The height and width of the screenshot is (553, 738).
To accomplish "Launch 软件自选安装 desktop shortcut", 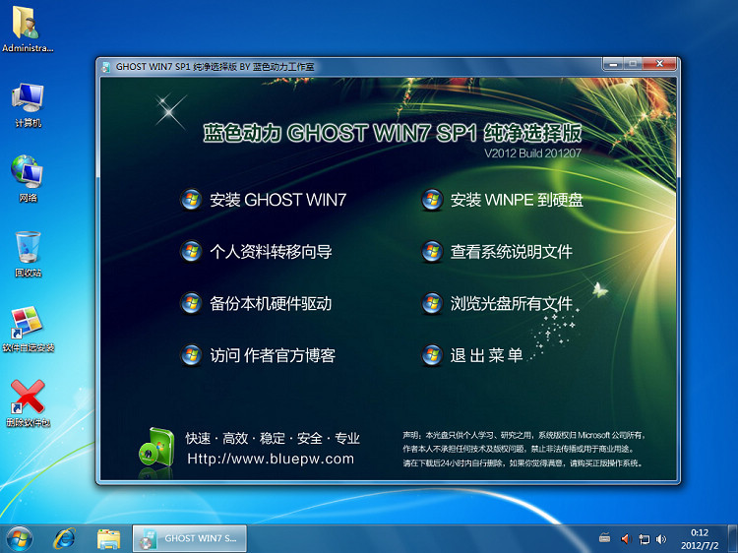I will [28, 327].
